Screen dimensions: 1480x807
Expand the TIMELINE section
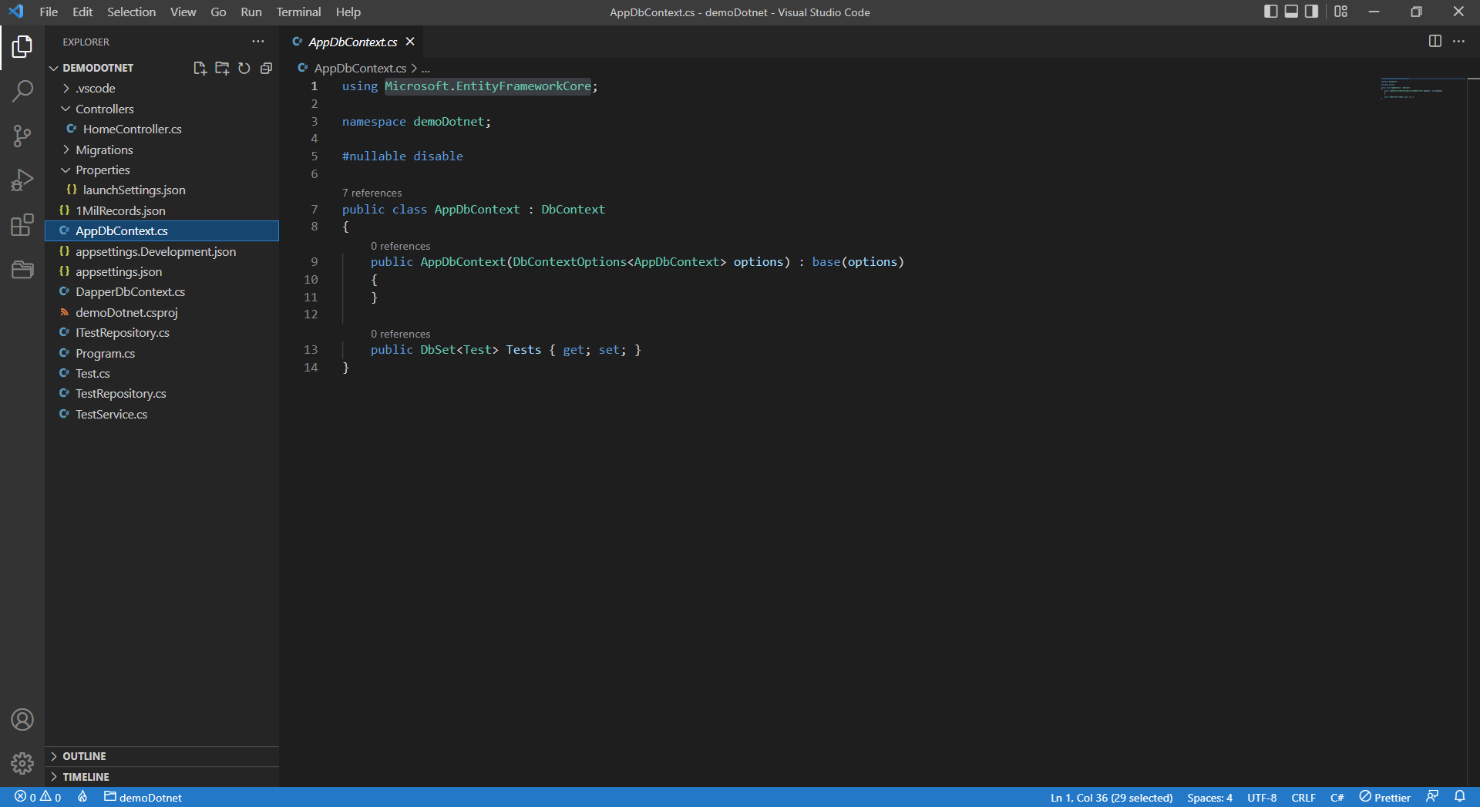162,777
